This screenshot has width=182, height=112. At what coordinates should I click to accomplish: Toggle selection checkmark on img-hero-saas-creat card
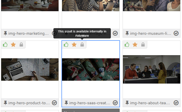[115, 103]
